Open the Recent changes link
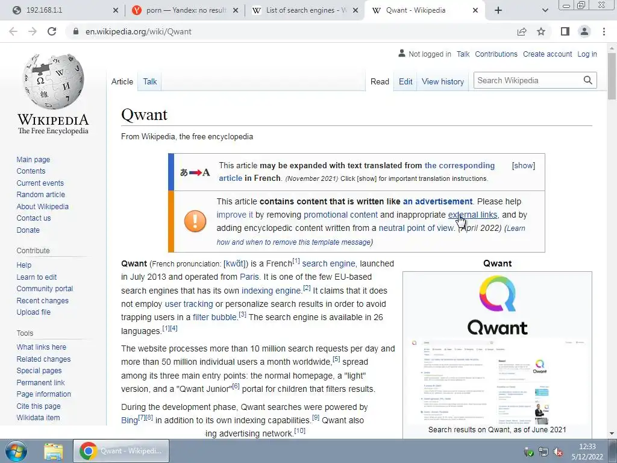 (43, 300)
